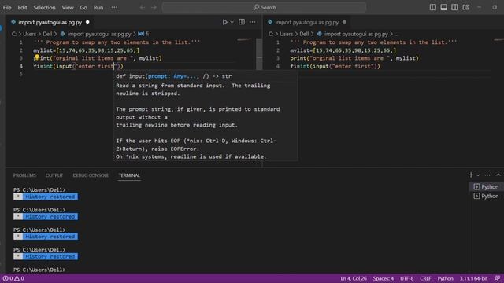Open the View menu
This screenshot has width=504, height=283.
click(68, 7)
